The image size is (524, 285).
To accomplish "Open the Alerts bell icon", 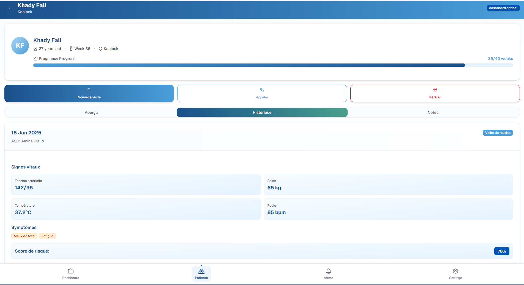I will coord(328,271).
